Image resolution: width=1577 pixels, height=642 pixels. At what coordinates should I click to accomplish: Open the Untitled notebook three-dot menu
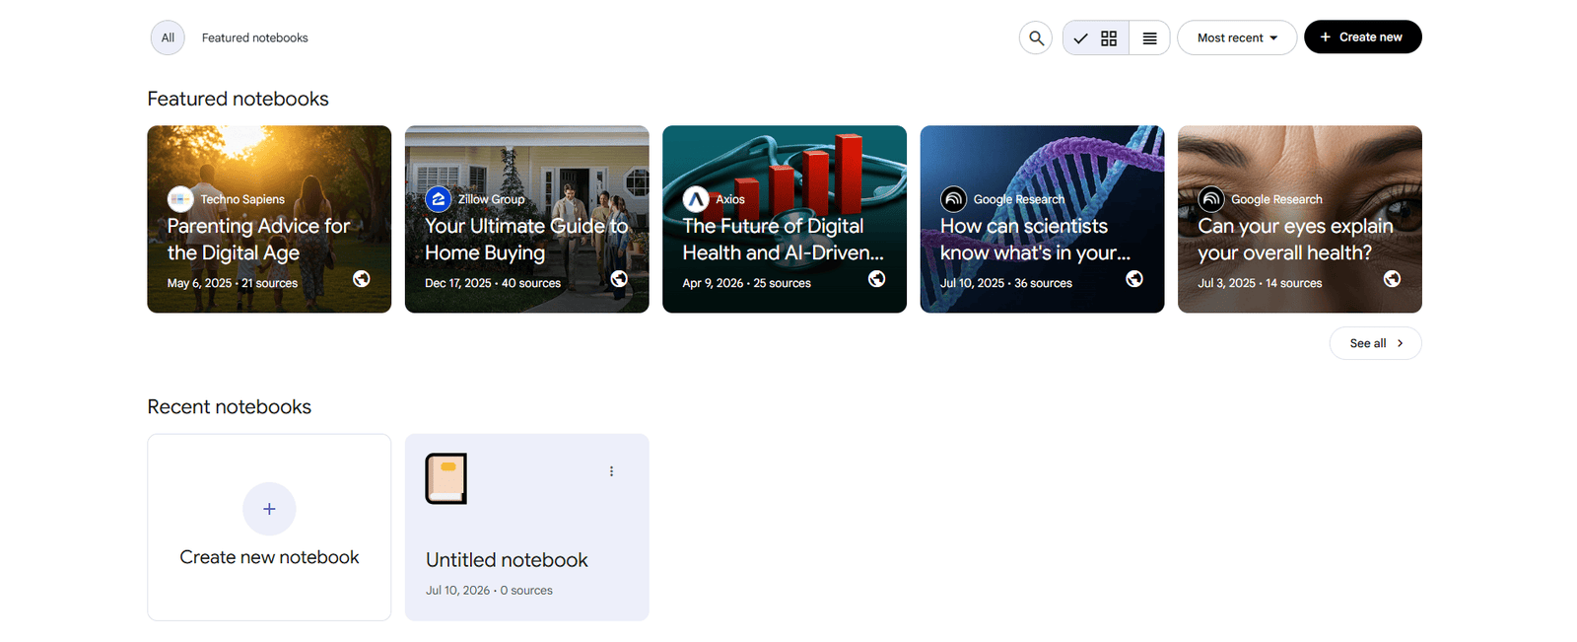(611, 471)
